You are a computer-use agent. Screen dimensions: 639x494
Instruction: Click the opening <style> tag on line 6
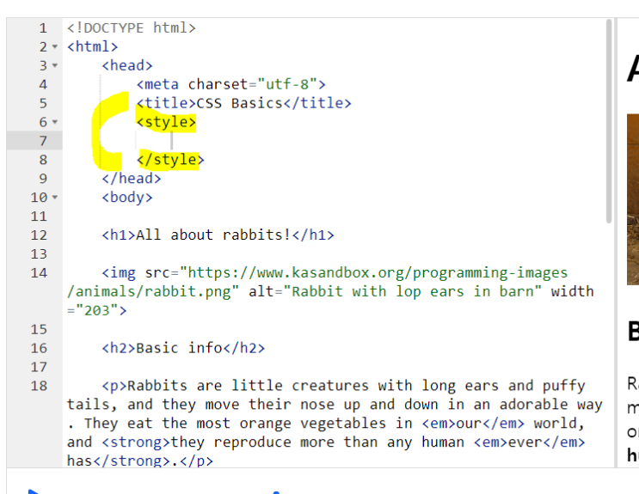click(x=166, y=122)
